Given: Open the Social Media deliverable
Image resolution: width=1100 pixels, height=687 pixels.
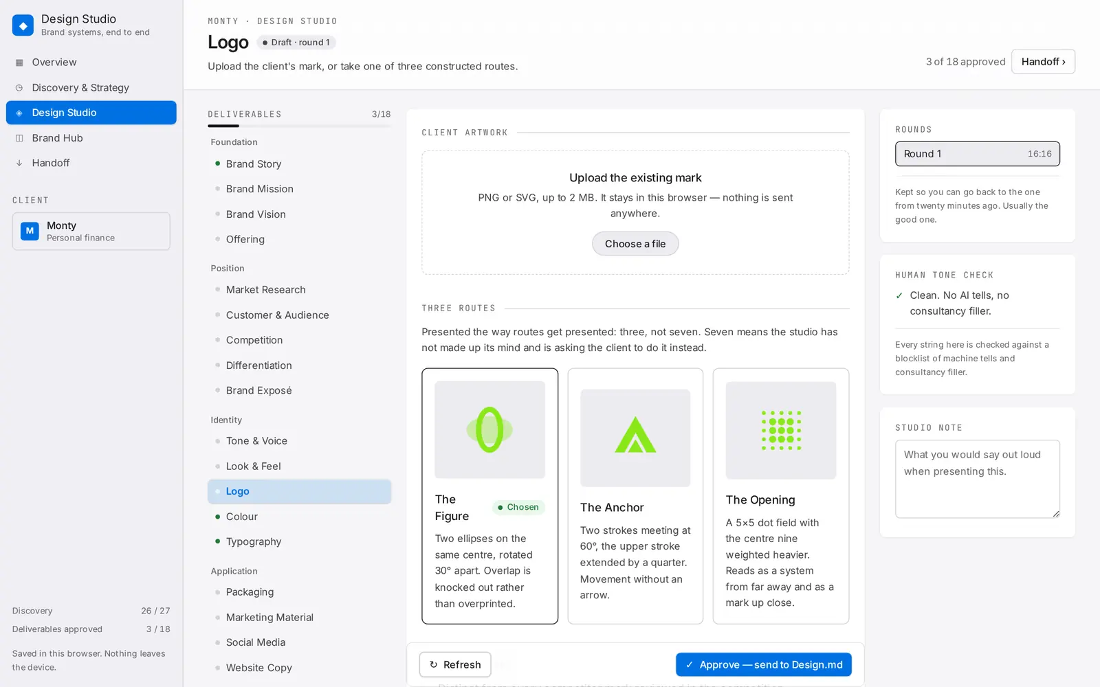Looking at the screenshot, I should click(x=300, y=642).
